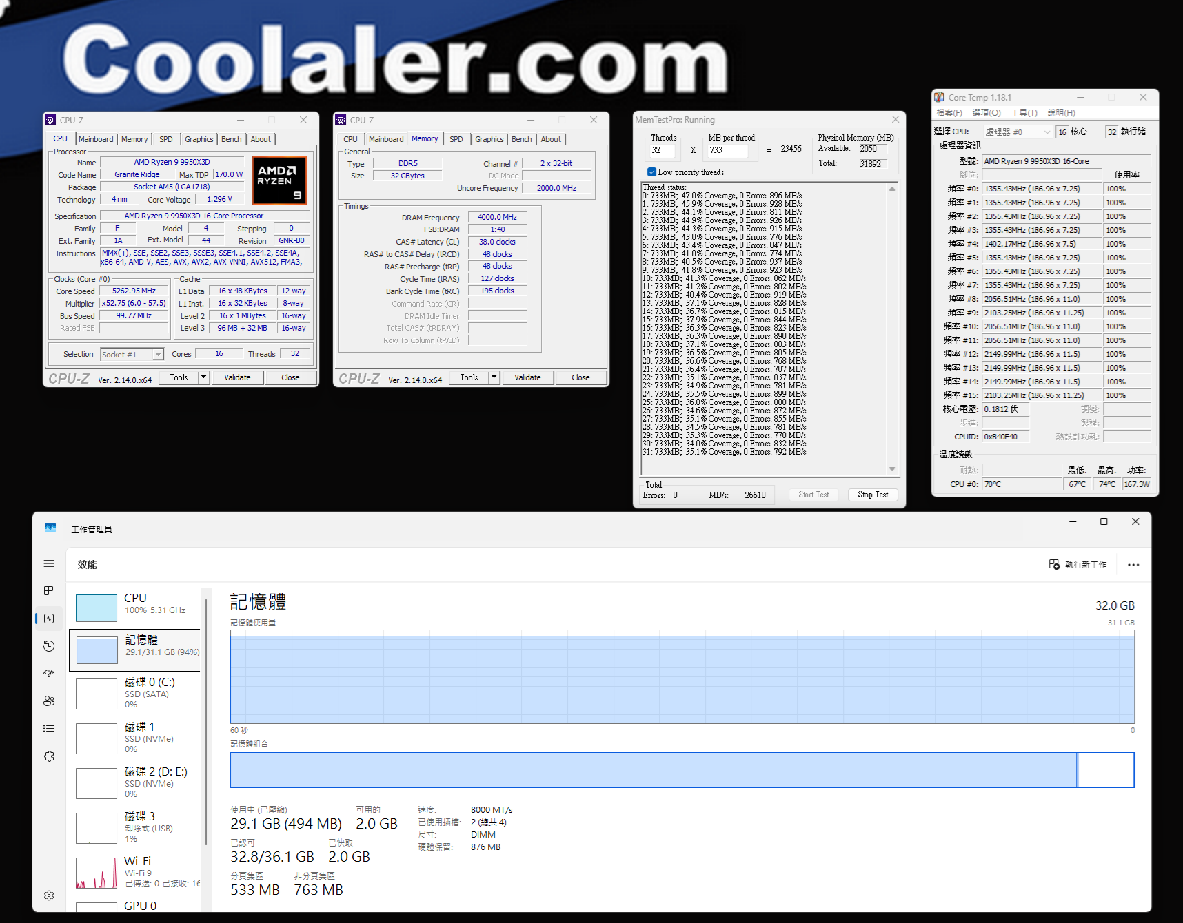Click Close button in right CPU-Z window
This screenshot has height=923, width=1183.
pos(580,377)
